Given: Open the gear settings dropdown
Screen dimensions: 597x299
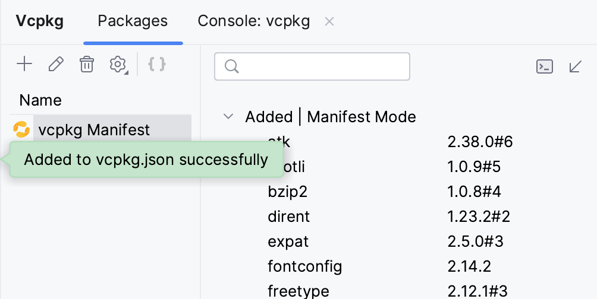Looking at the screenshot, I should [118, 64].
